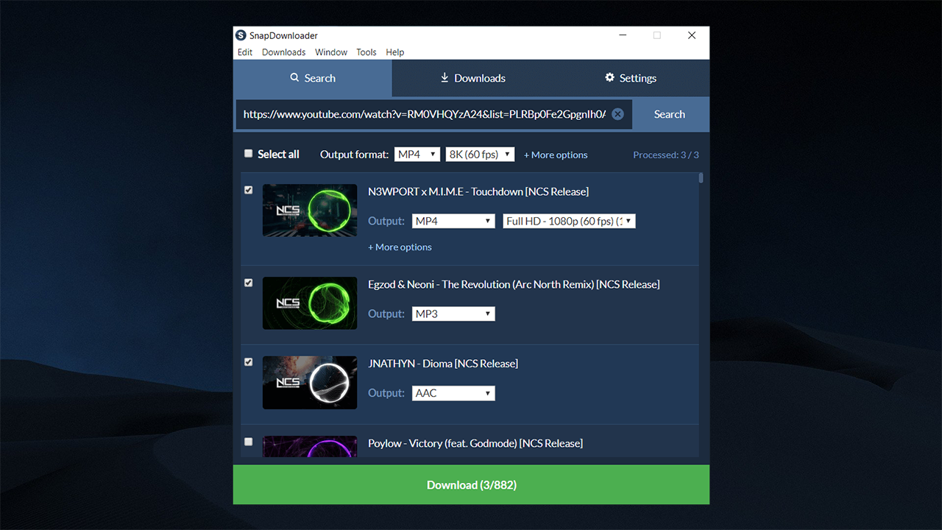The width and height of the screenshot is (942, 530).
Task: Open the Tools menu
Action: coord(366,52)
